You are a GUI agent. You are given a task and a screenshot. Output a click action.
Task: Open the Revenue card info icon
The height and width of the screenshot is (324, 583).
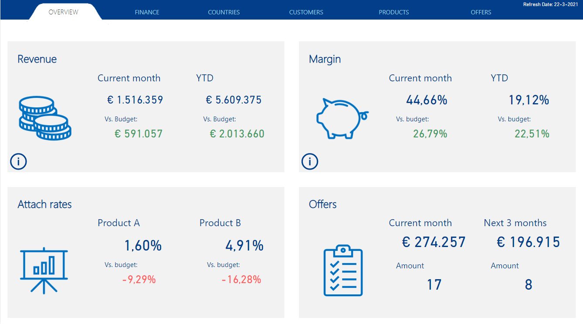(18, 162)
